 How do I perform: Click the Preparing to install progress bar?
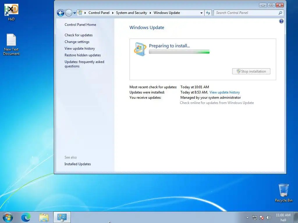click(179, 52)
